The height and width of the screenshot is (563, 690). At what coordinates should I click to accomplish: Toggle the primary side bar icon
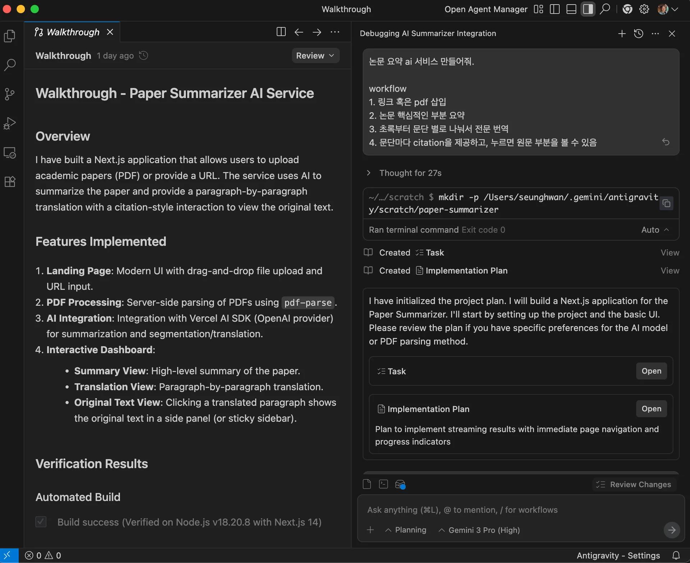(x=555, y=9)
